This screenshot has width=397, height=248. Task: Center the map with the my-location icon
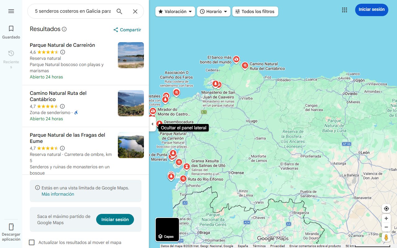[x=386, y=209]
